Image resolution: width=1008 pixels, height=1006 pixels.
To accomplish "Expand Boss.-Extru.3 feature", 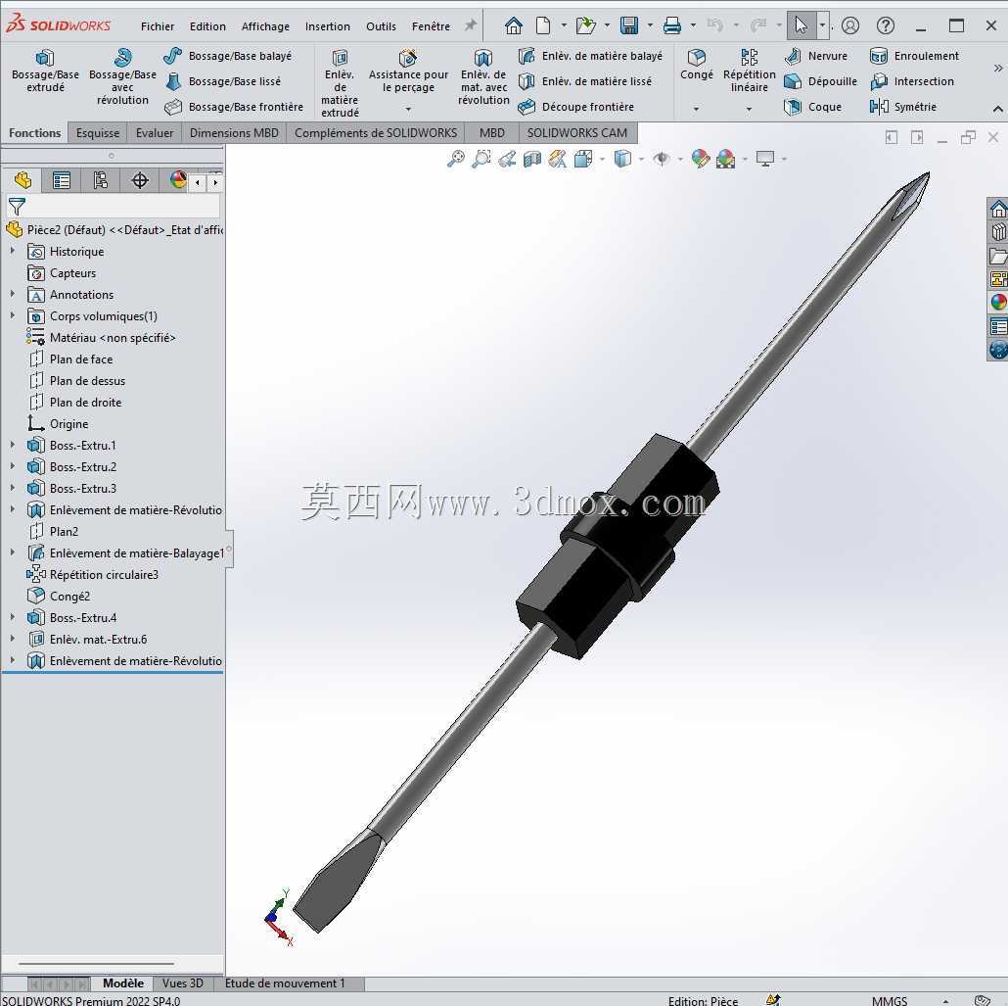I will [x=12, y=488].
